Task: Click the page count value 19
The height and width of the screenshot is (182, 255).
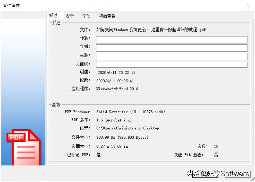Action: [x=216, y=146]
